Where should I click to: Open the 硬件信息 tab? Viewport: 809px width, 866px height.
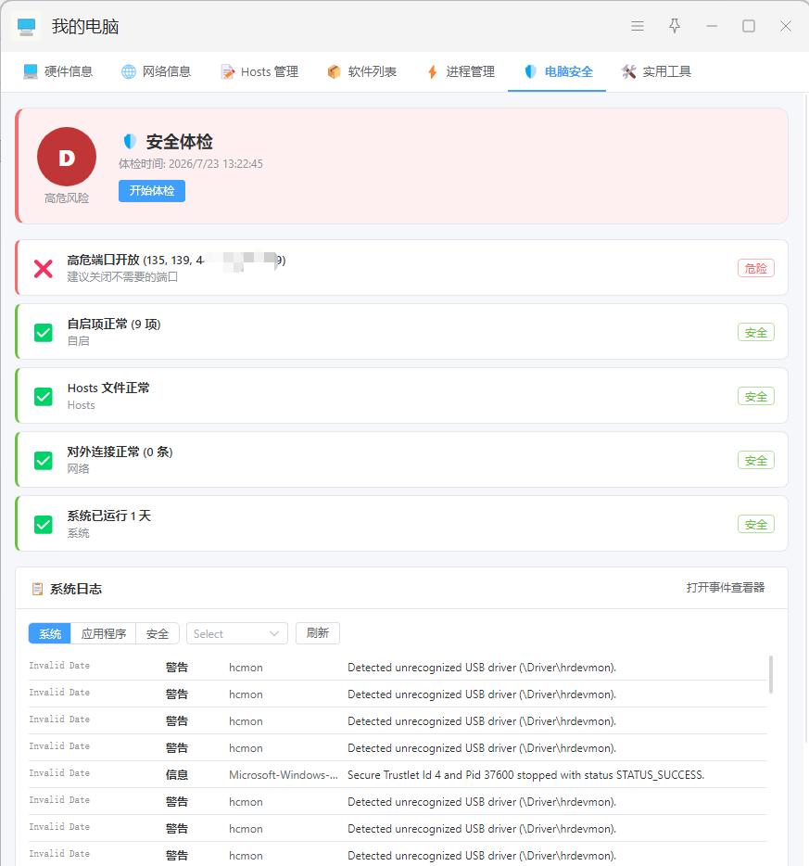[x=57, y=71]
